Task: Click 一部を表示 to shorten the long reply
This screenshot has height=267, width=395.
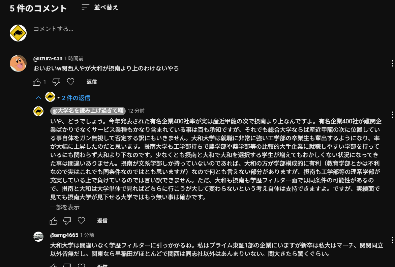Action: click(65, 207)
